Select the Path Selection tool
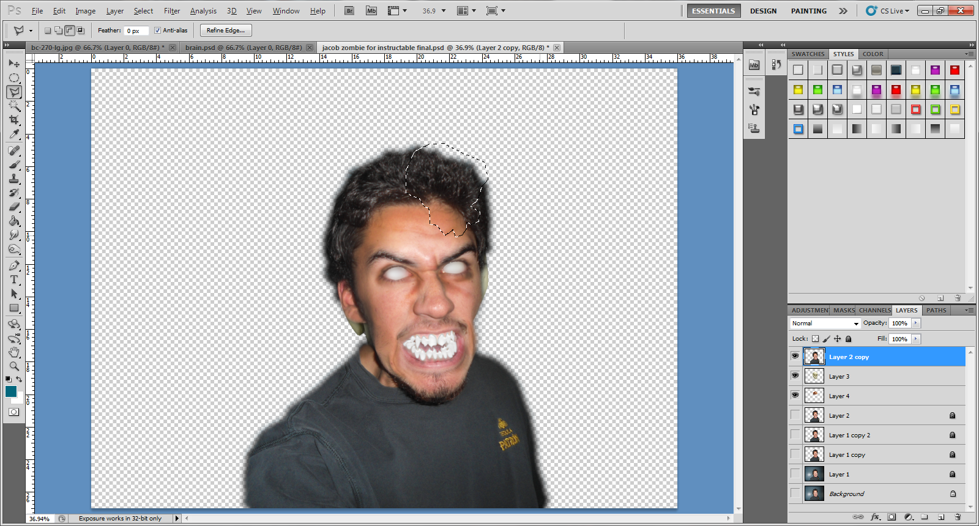979x526 pixels. 14,294
